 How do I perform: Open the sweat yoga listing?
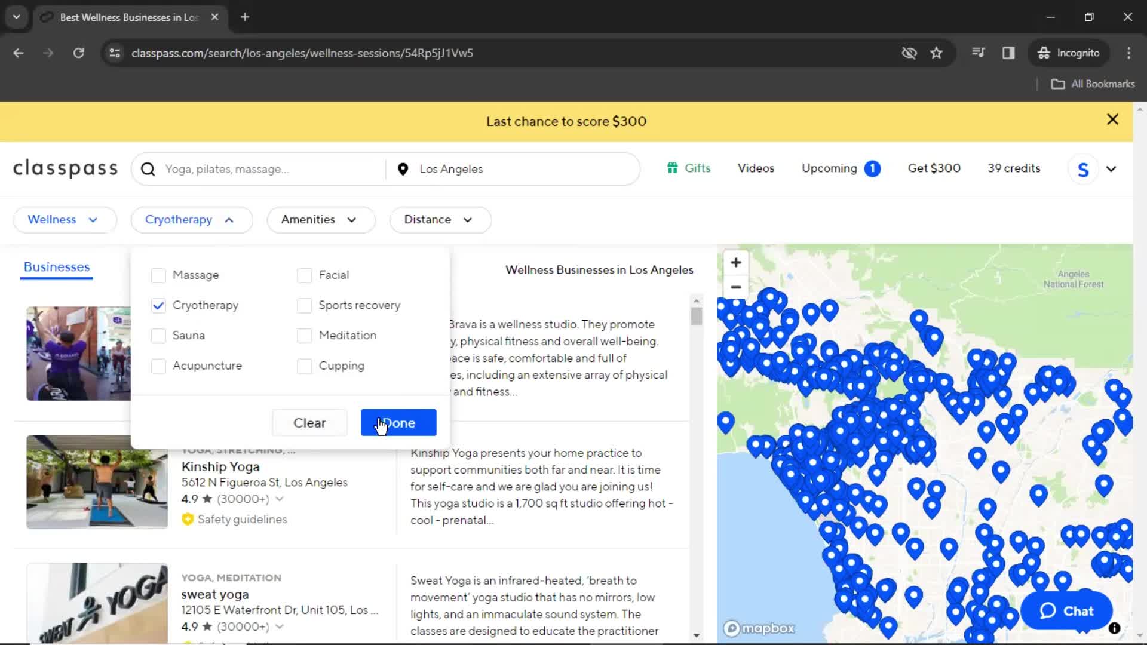215,594
